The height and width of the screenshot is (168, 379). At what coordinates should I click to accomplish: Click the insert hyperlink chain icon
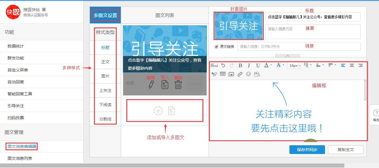tap(240, 74)
